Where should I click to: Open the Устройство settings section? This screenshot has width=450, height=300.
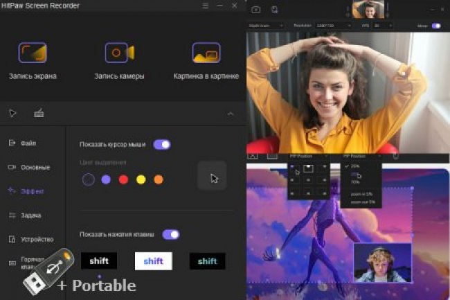(x=31, y=239)
